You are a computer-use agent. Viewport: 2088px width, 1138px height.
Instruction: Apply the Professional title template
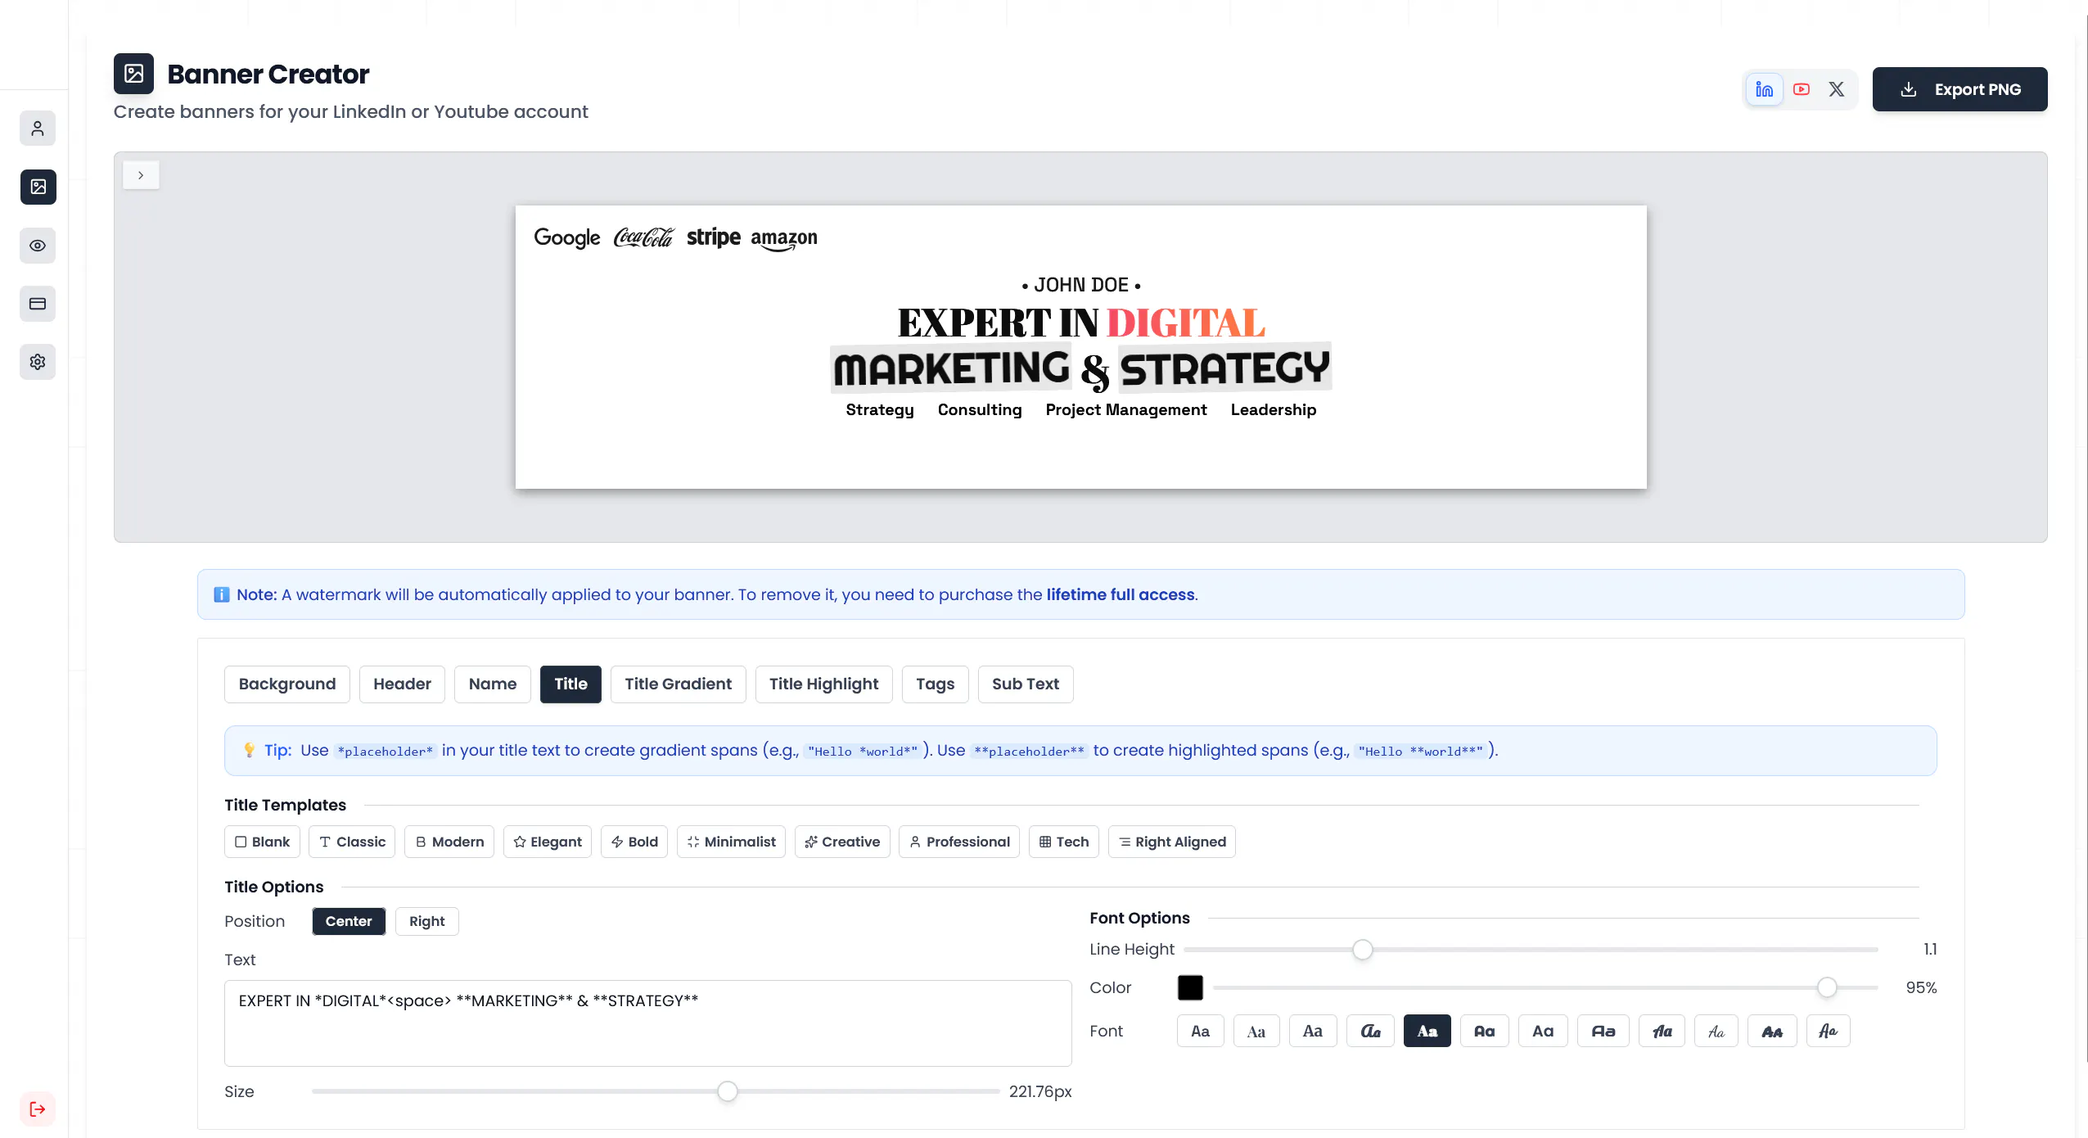[x=959, y=842]
